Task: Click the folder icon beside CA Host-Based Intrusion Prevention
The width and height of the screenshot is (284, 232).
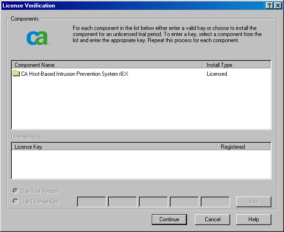Action: 16,73
